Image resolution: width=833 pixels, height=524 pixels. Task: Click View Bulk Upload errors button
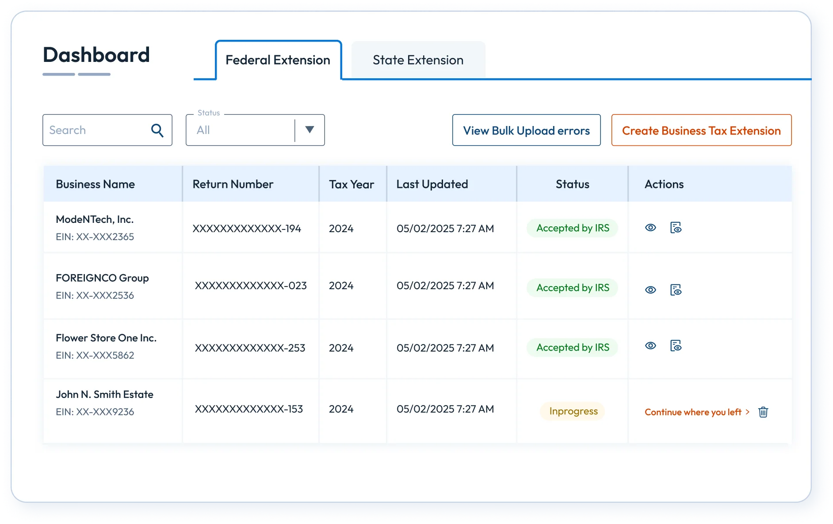(x=526, y=130)
